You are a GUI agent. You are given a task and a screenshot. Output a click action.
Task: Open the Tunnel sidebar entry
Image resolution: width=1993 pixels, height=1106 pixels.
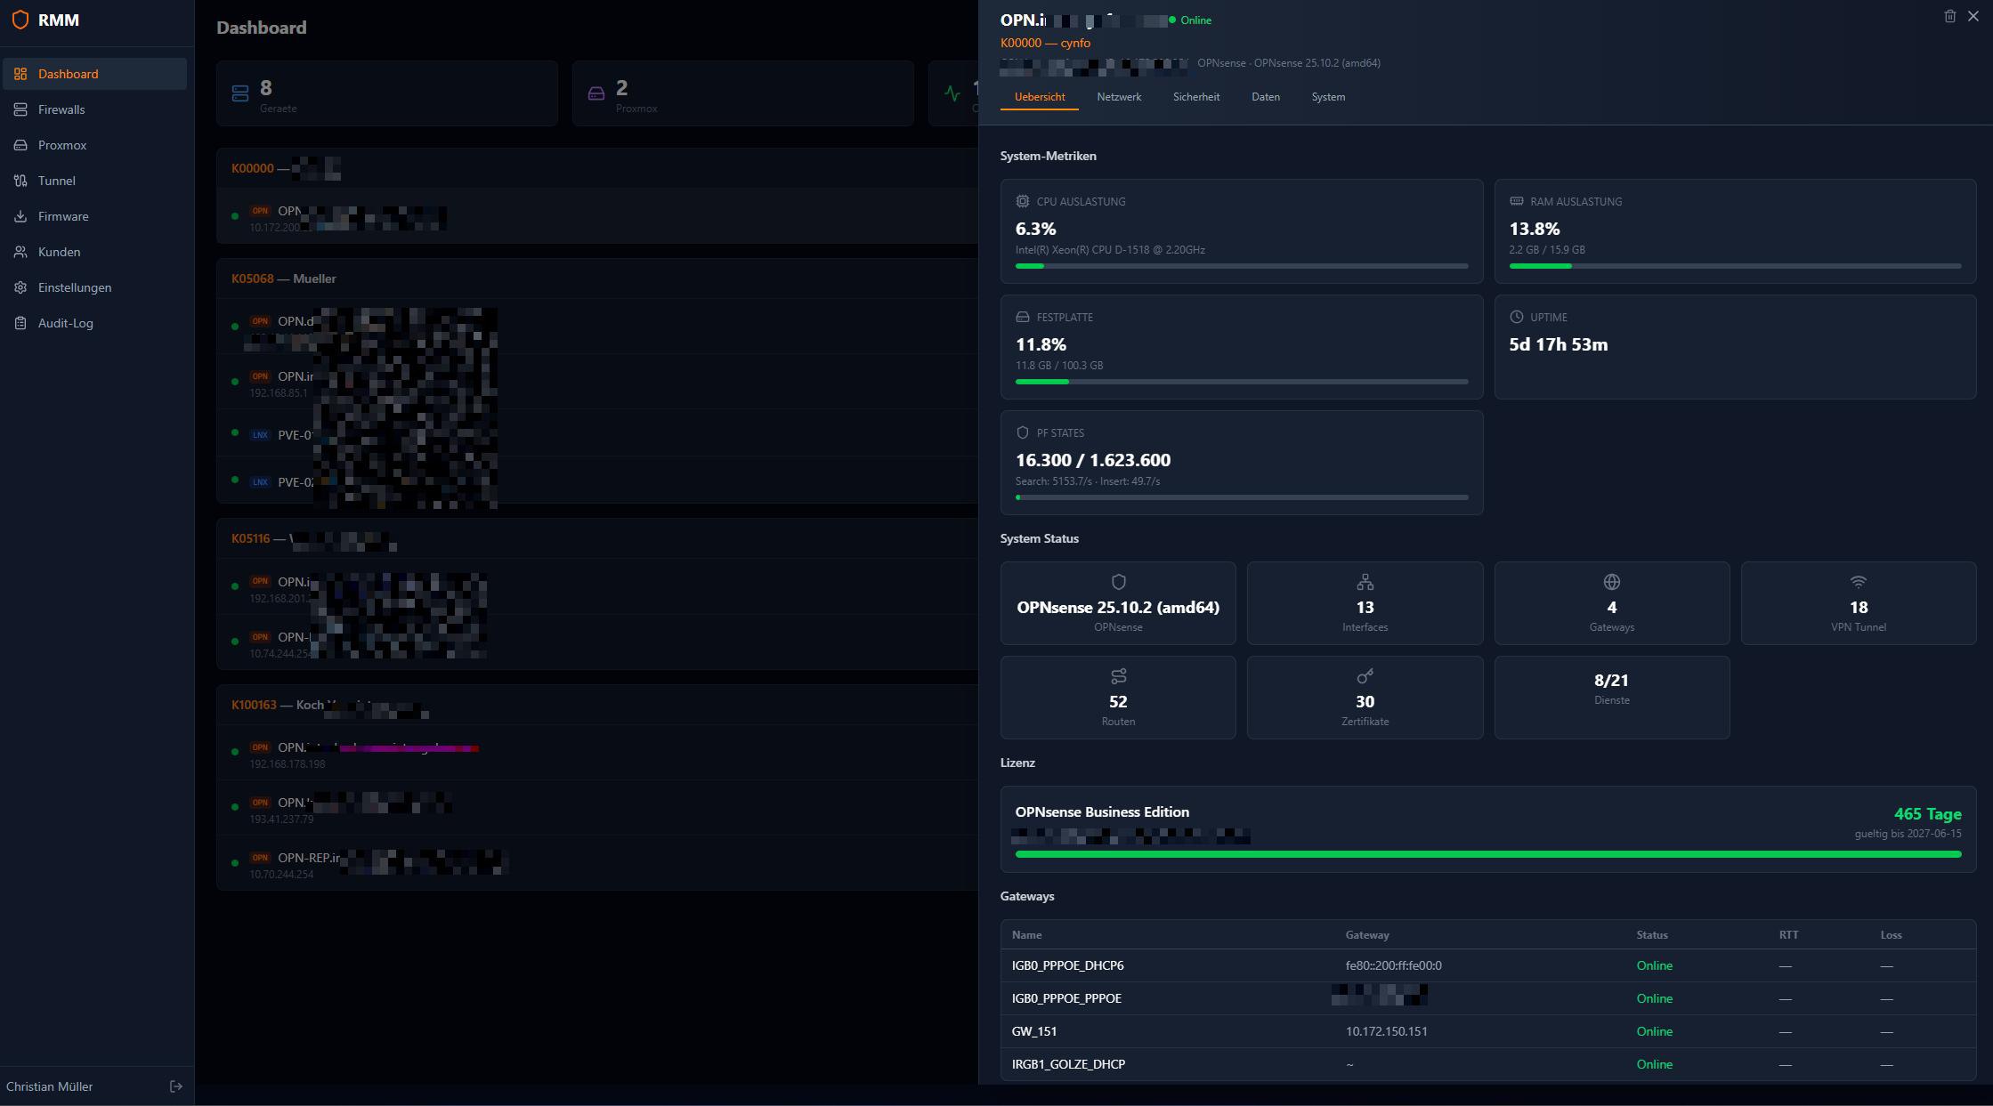point(94,181)
